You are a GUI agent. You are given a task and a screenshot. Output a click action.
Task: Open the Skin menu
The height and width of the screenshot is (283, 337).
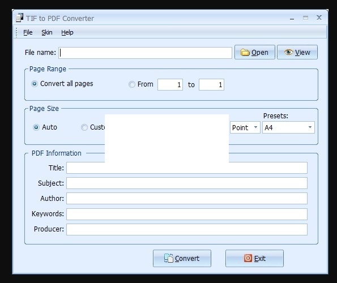pyautogui.click(x=47, y=32)
